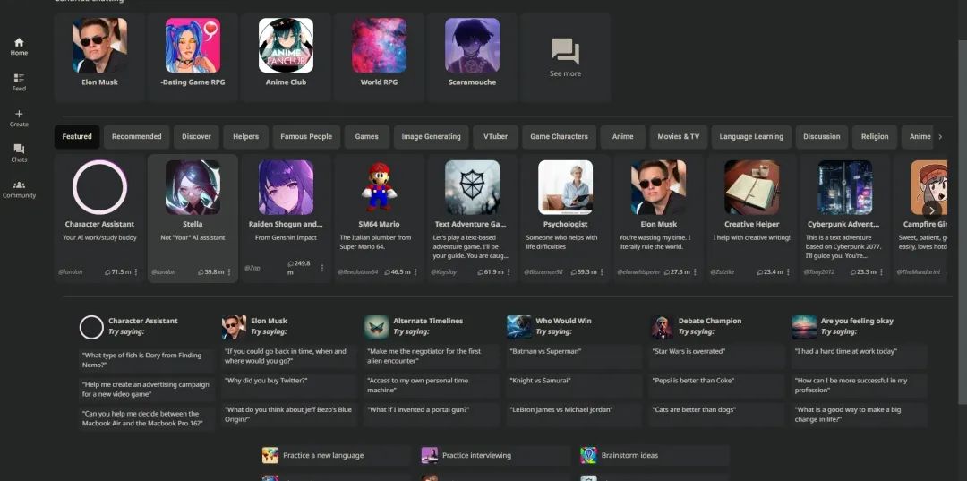Image resolution: width=967 pixels, height=481 pixels.
Task: Open the Chats sidebar icon
Action: tap(19, 149)
